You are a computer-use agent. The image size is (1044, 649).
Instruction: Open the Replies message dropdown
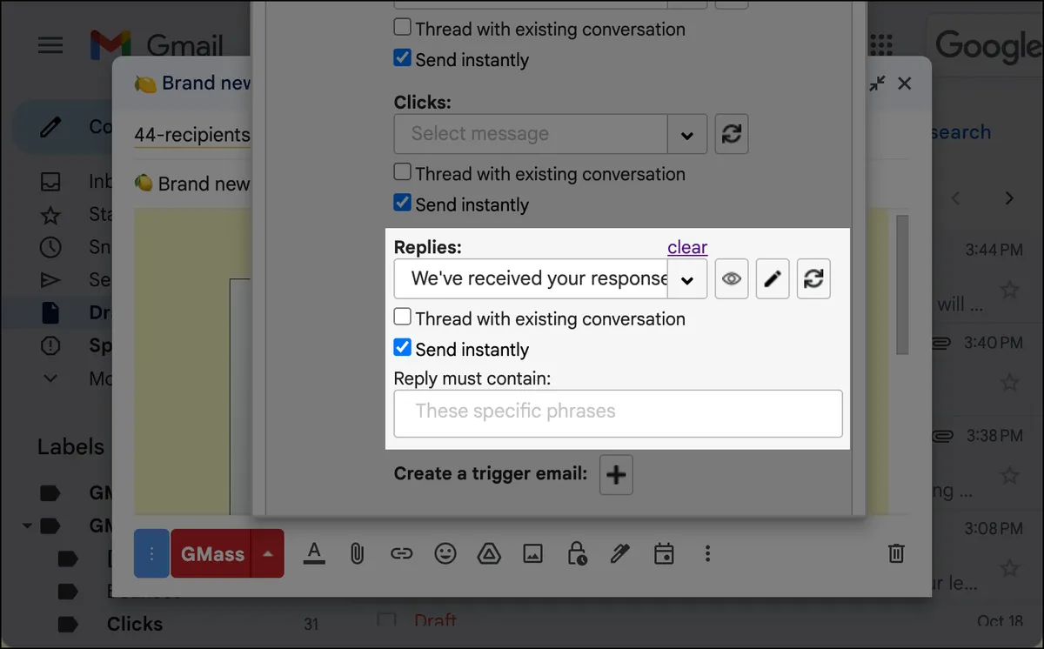click(687, 279)
